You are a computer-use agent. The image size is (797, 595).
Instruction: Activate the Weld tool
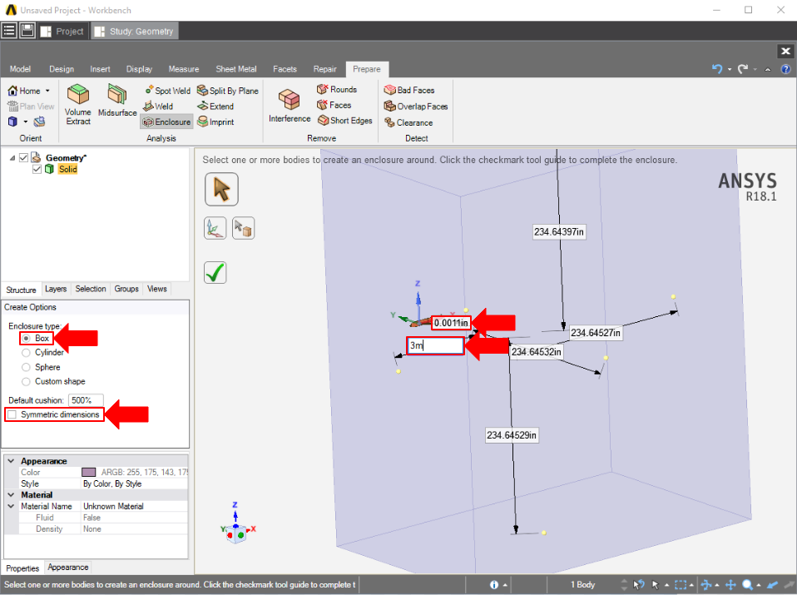click(x=158, y=106)
